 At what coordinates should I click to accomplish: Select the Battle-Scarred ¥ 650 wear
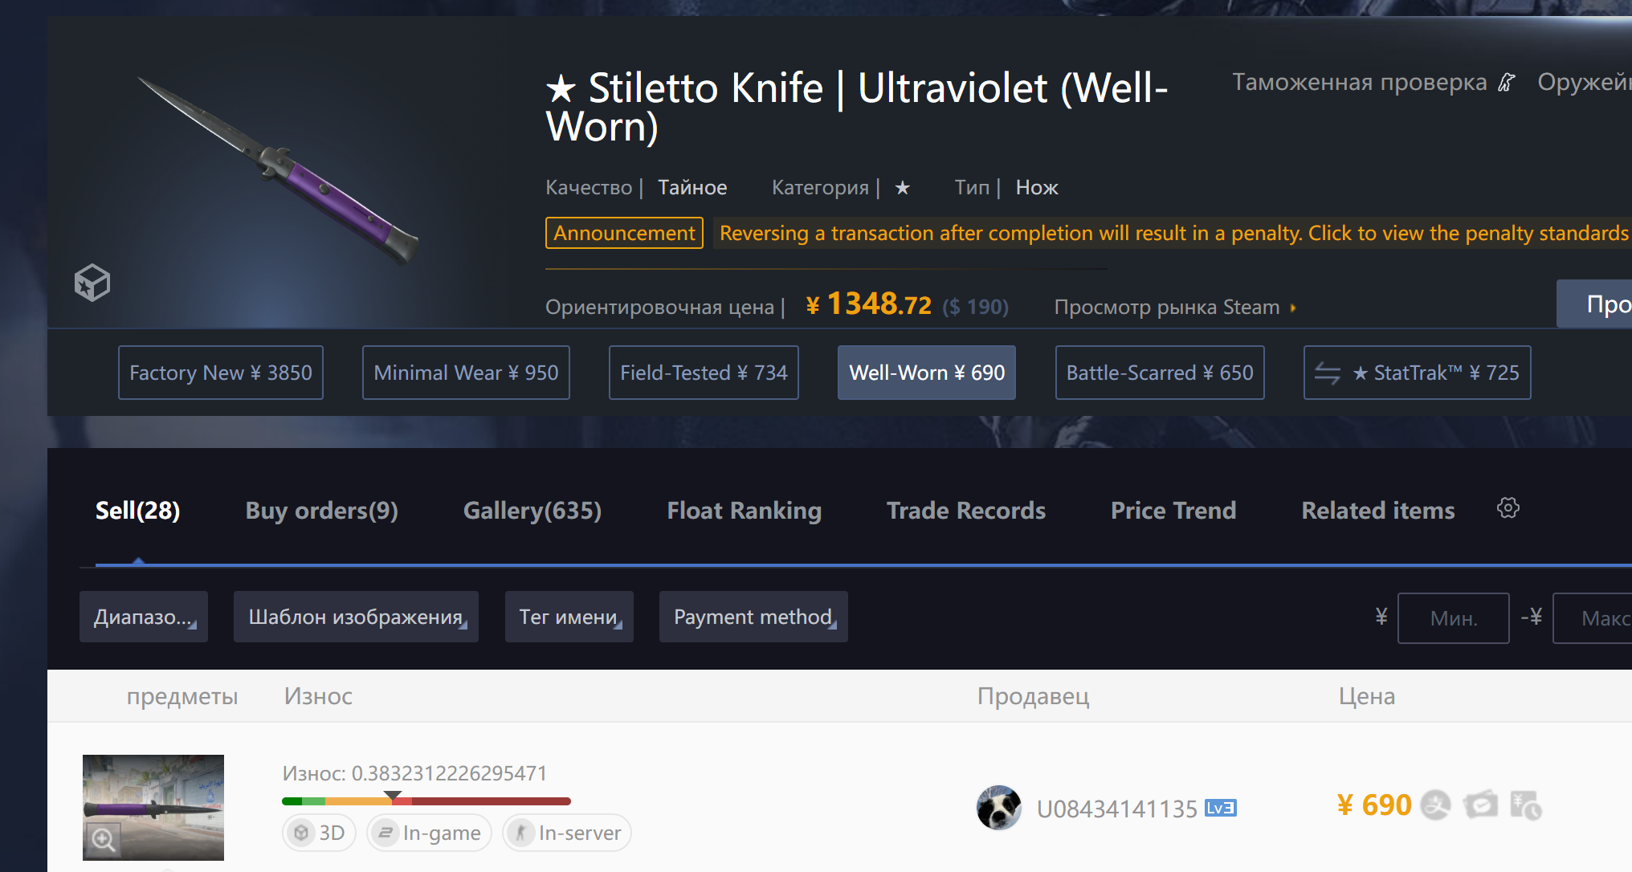click(x=1159, y=373)
